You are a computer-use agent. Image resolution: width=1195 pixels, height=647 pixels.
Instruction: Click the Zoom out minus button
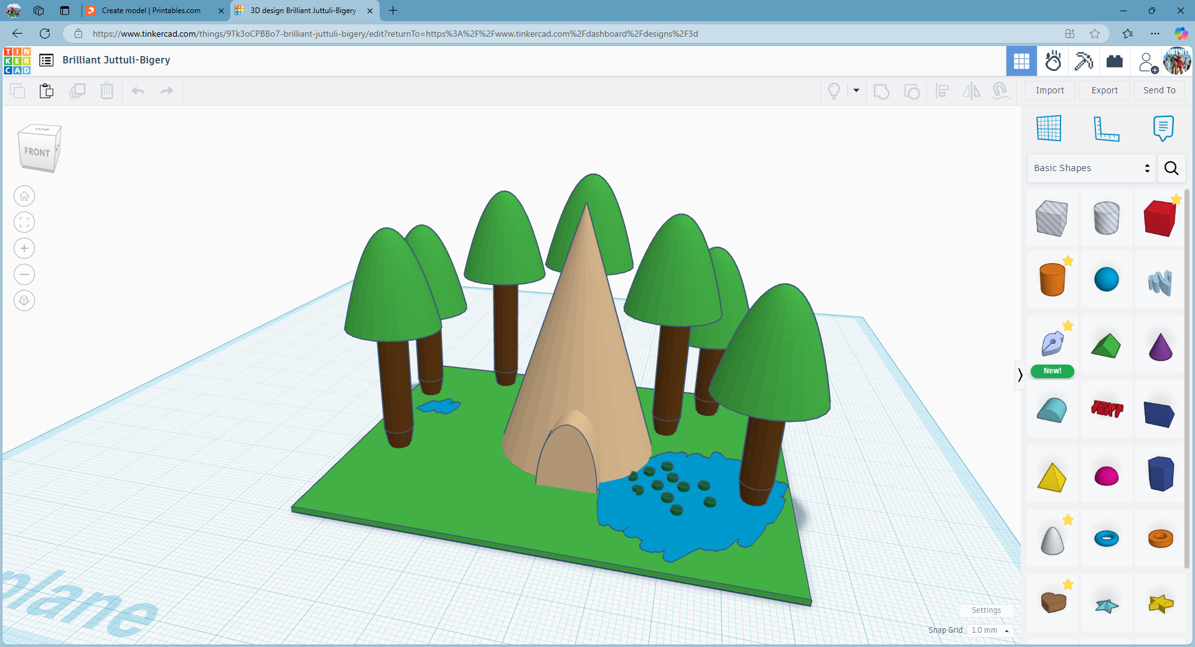(x=24, y=274)
